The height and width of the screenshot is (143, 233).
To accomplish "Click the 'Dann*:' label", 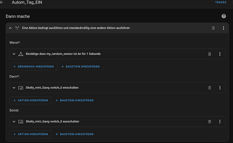I will 15,77.
